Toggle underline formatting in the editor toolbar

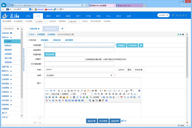click(65, 91)
